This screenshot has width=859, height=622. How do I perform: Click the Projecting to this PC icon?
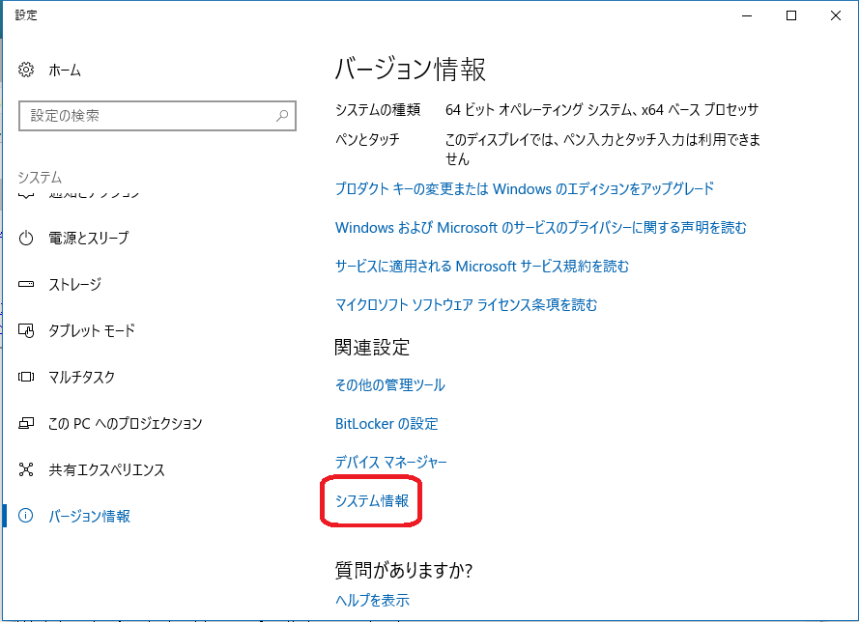click(27, 424)
